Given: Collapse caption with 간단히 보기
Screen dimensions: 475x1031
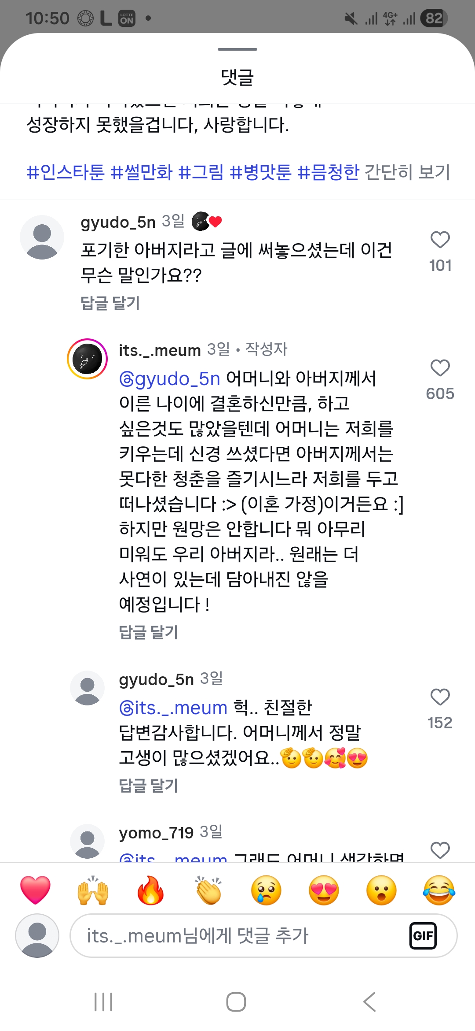Looking at the screenshot, I should click(408, 172).
